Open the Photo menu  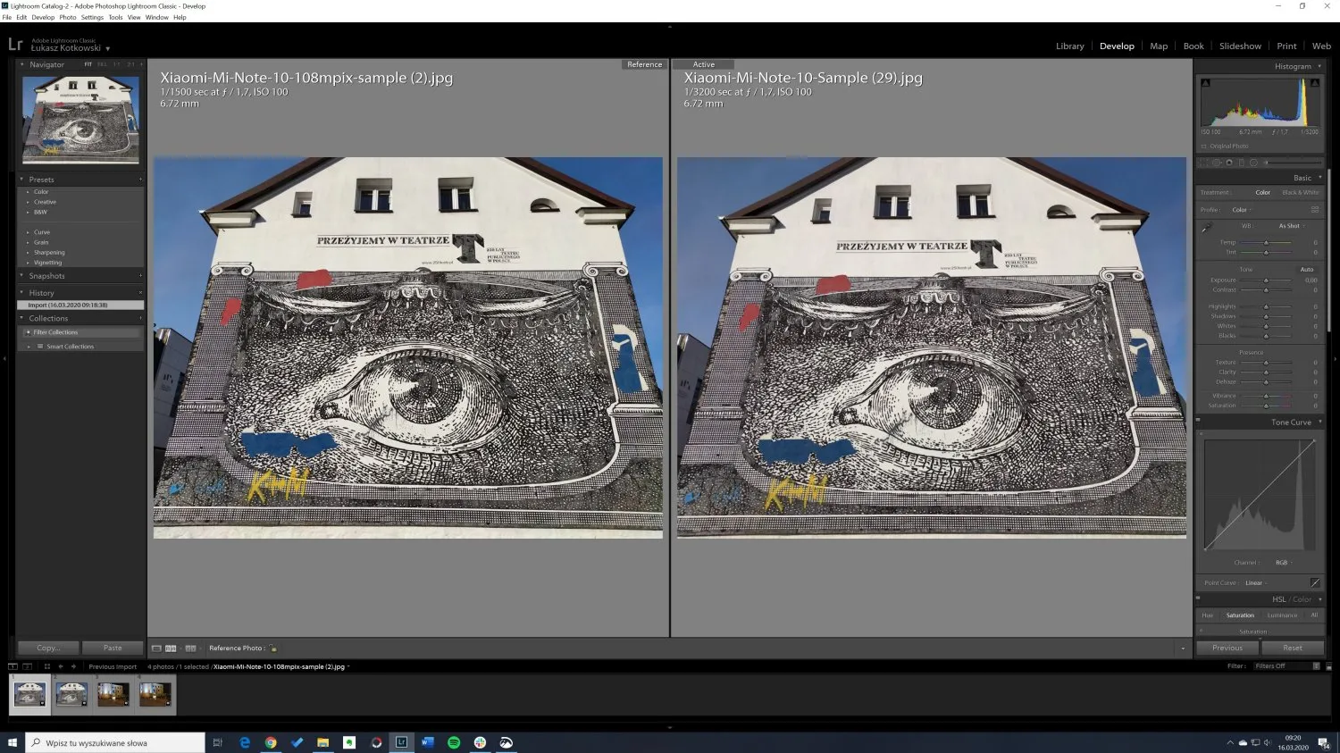68,17
